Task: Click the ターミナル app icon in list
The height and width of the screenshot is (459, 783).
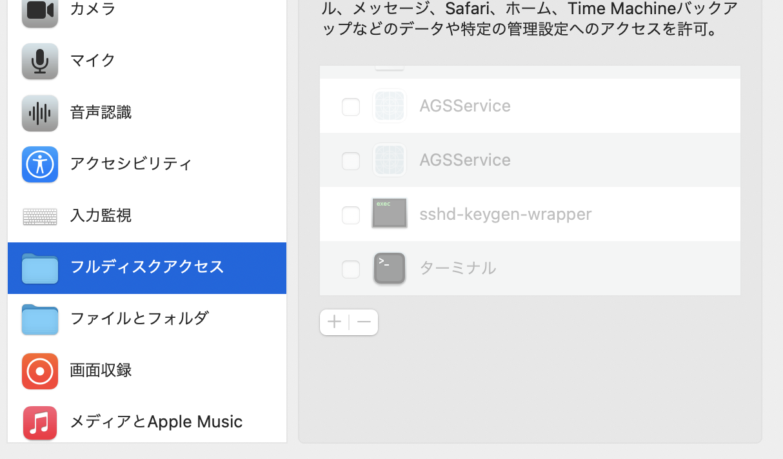Action: [x=390, y=268]
